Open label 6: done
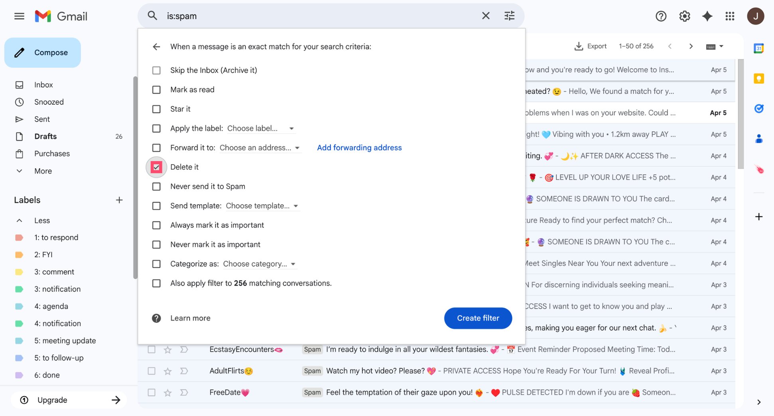774x416 pixels. point(47,375)
